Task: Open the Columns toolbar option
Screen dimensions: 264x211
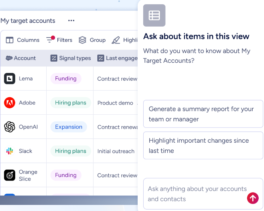Action: point(23,40)
